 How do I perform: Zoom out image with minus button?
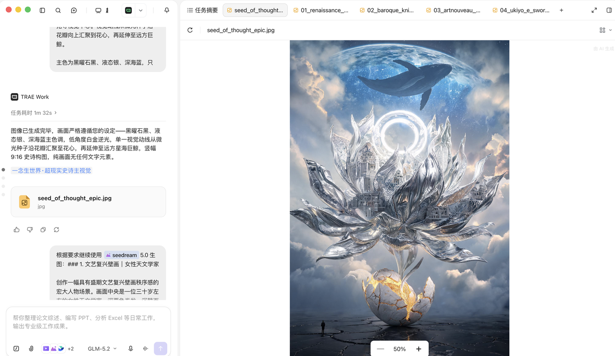[381, 349]
